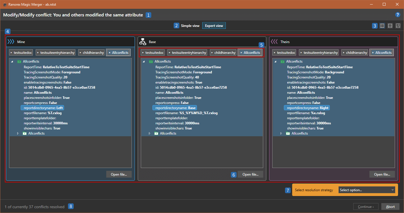Screen dimensions: 404x213
Task: Select testsuitedoc breadcrumb in Base panel
Action: (153, 52)
